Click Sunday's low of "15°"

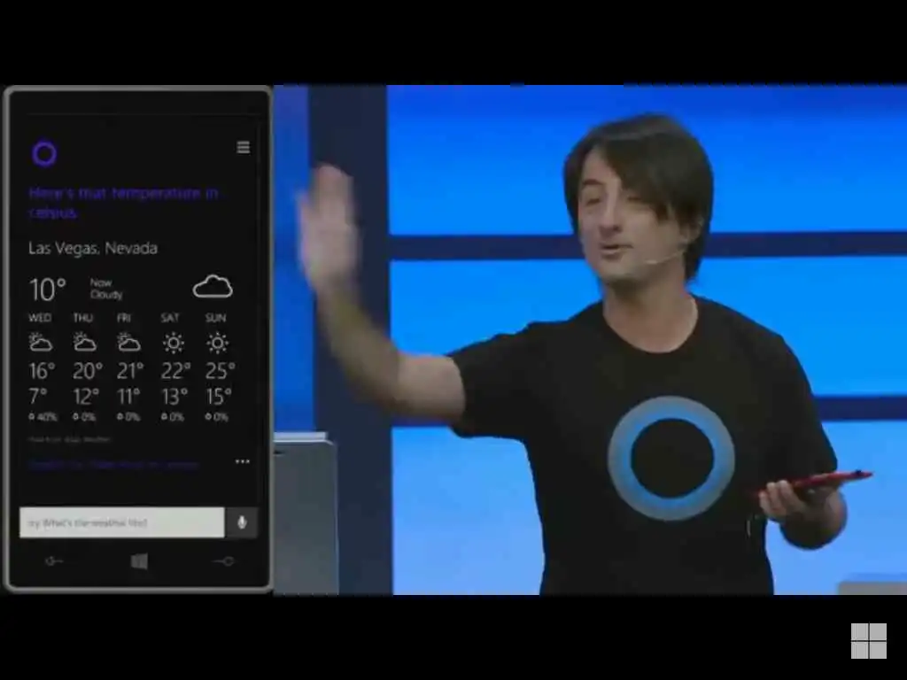click(x=219, y=397)
